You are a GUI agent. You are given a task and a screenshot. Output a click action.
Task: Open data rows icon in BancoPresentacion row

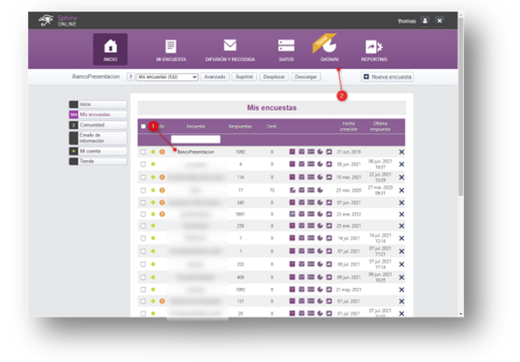tap(310, 152)
